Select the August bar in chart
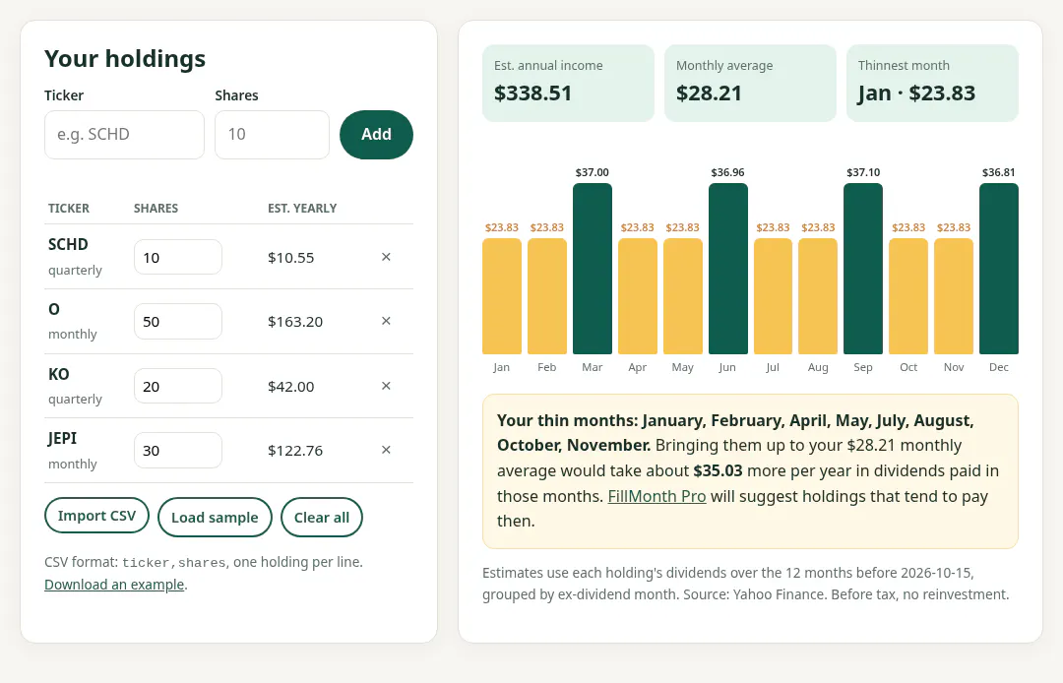1063x683 pixels. click(x=818, y=296)
